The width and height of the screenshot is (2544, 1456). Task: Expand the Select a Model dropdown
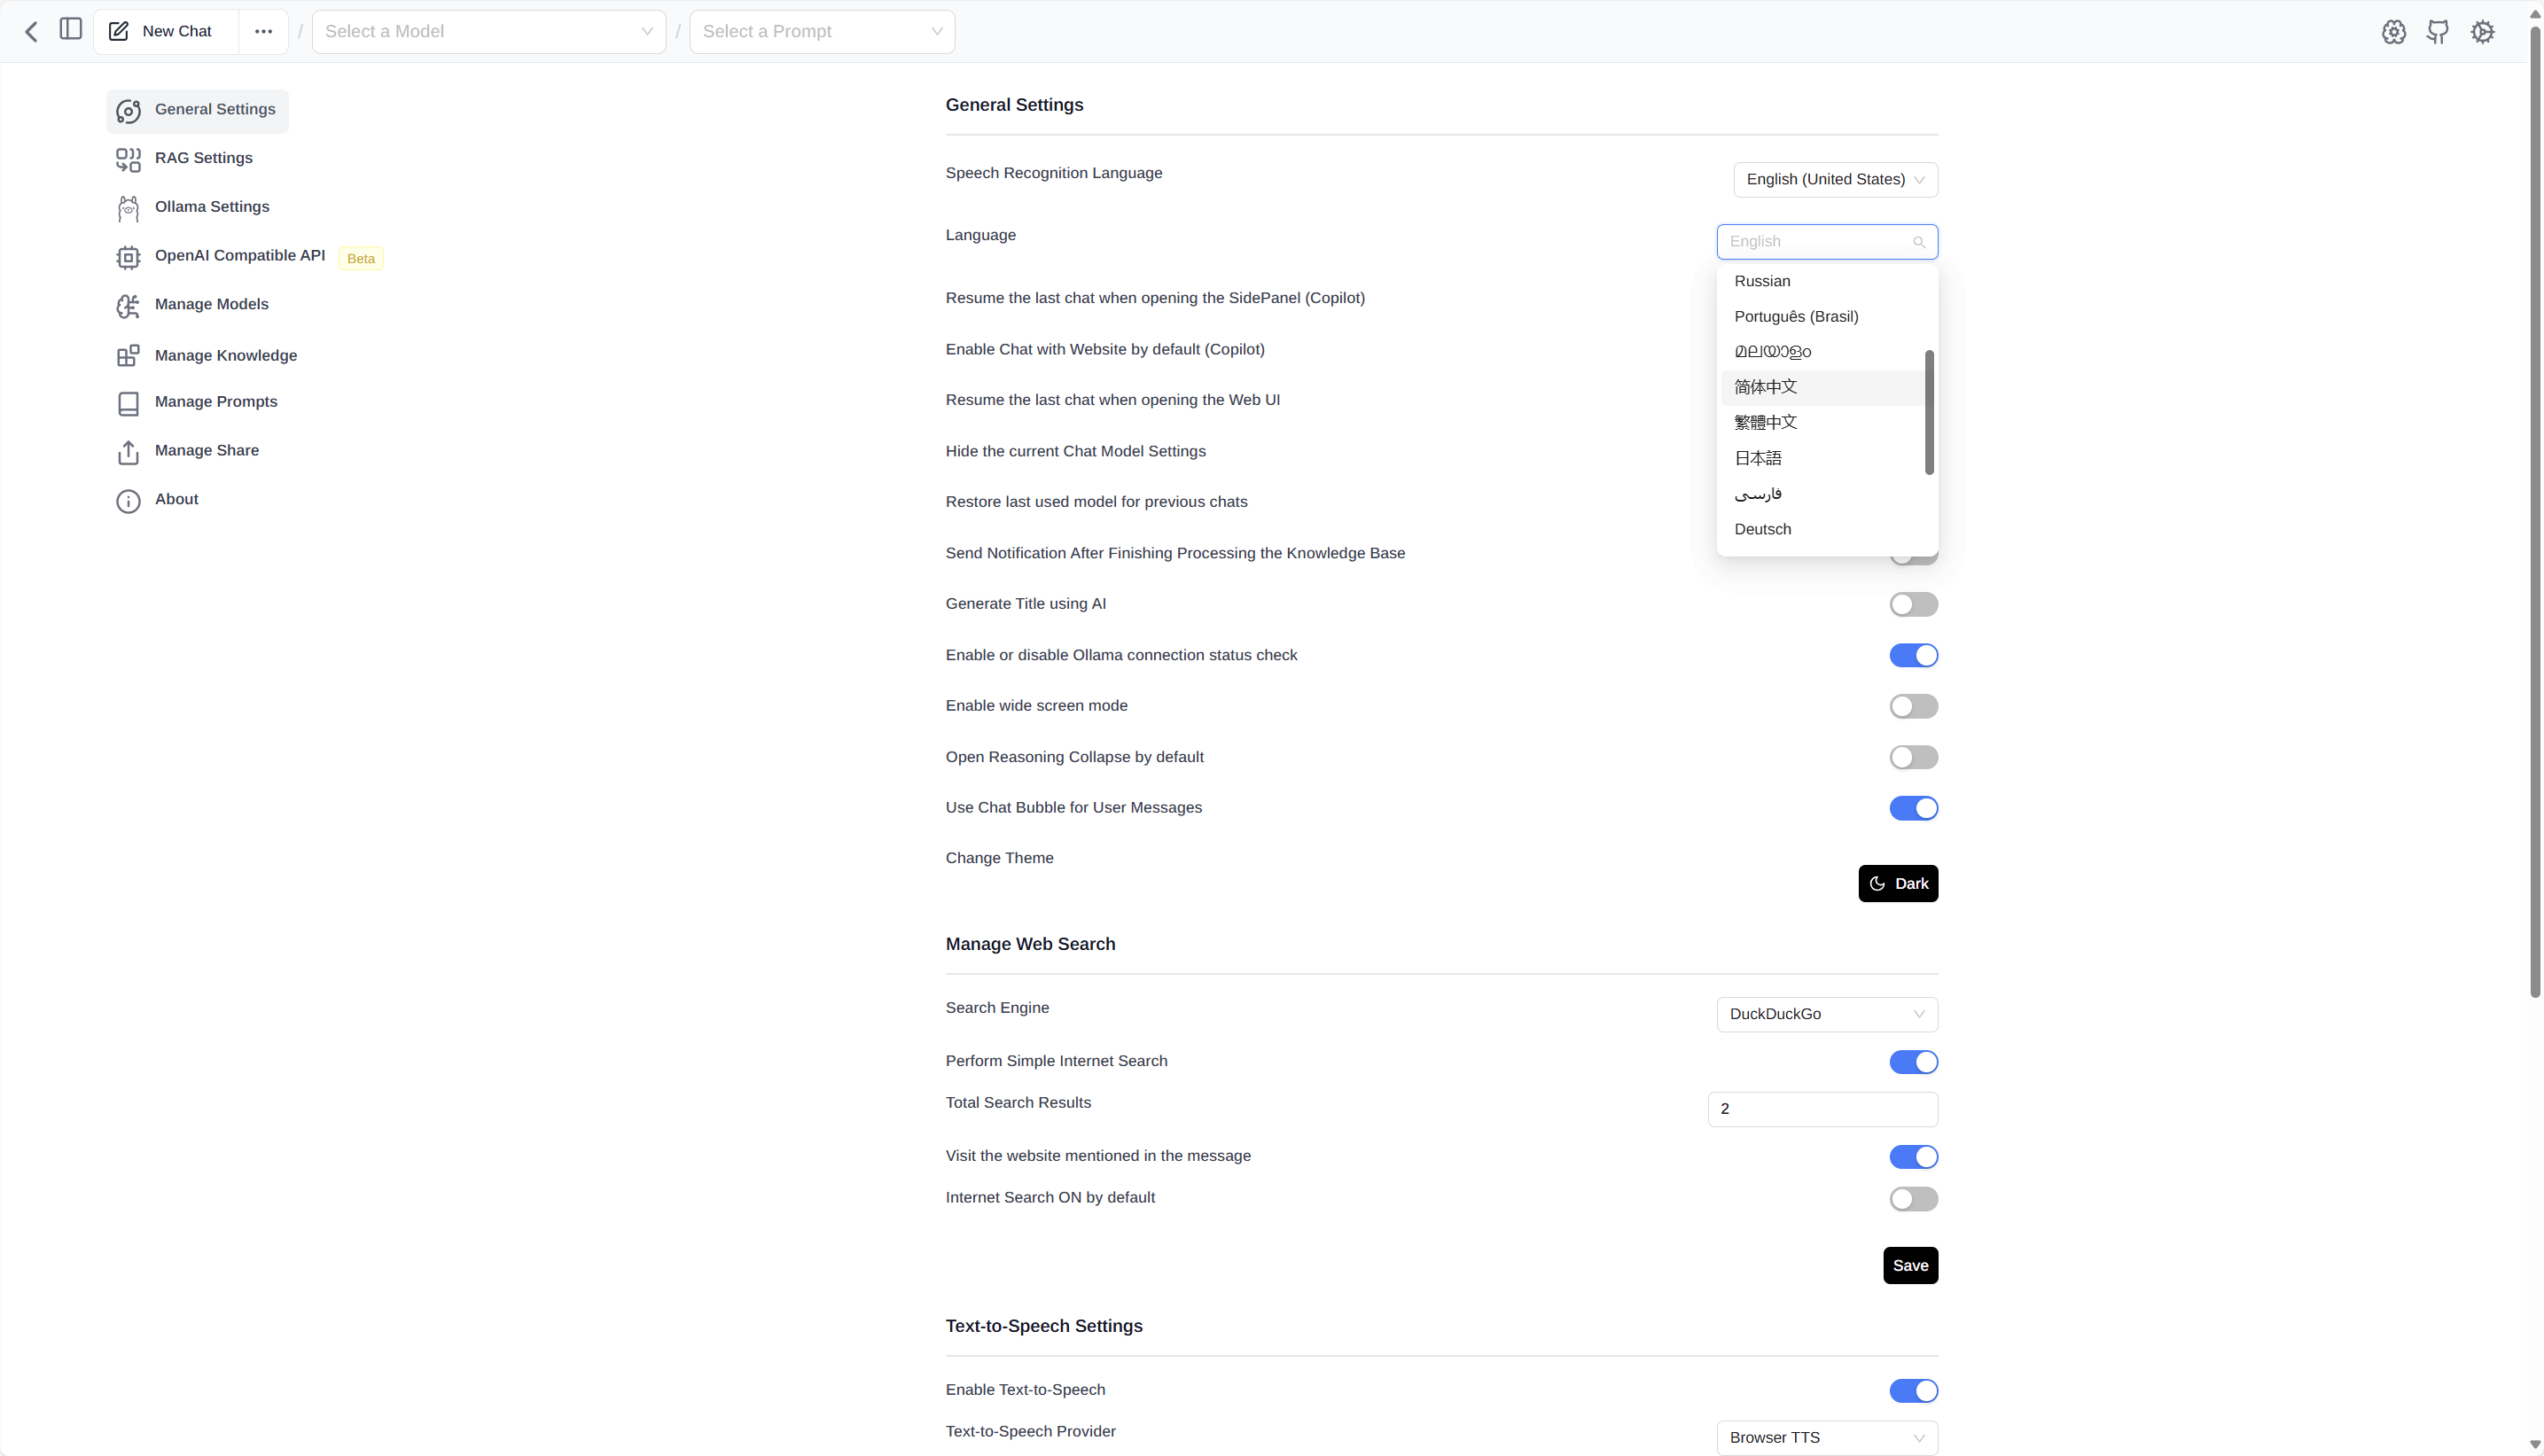click(x=488, y=31)
